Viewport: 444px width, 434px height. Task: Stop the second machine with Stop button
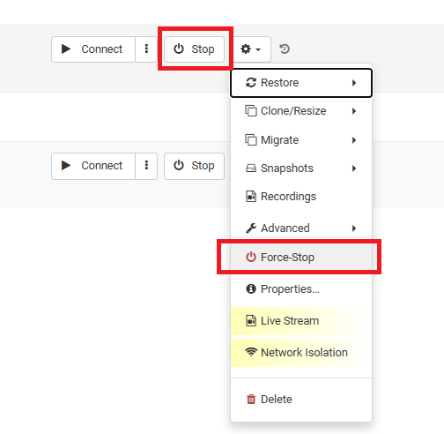[194, 166]
